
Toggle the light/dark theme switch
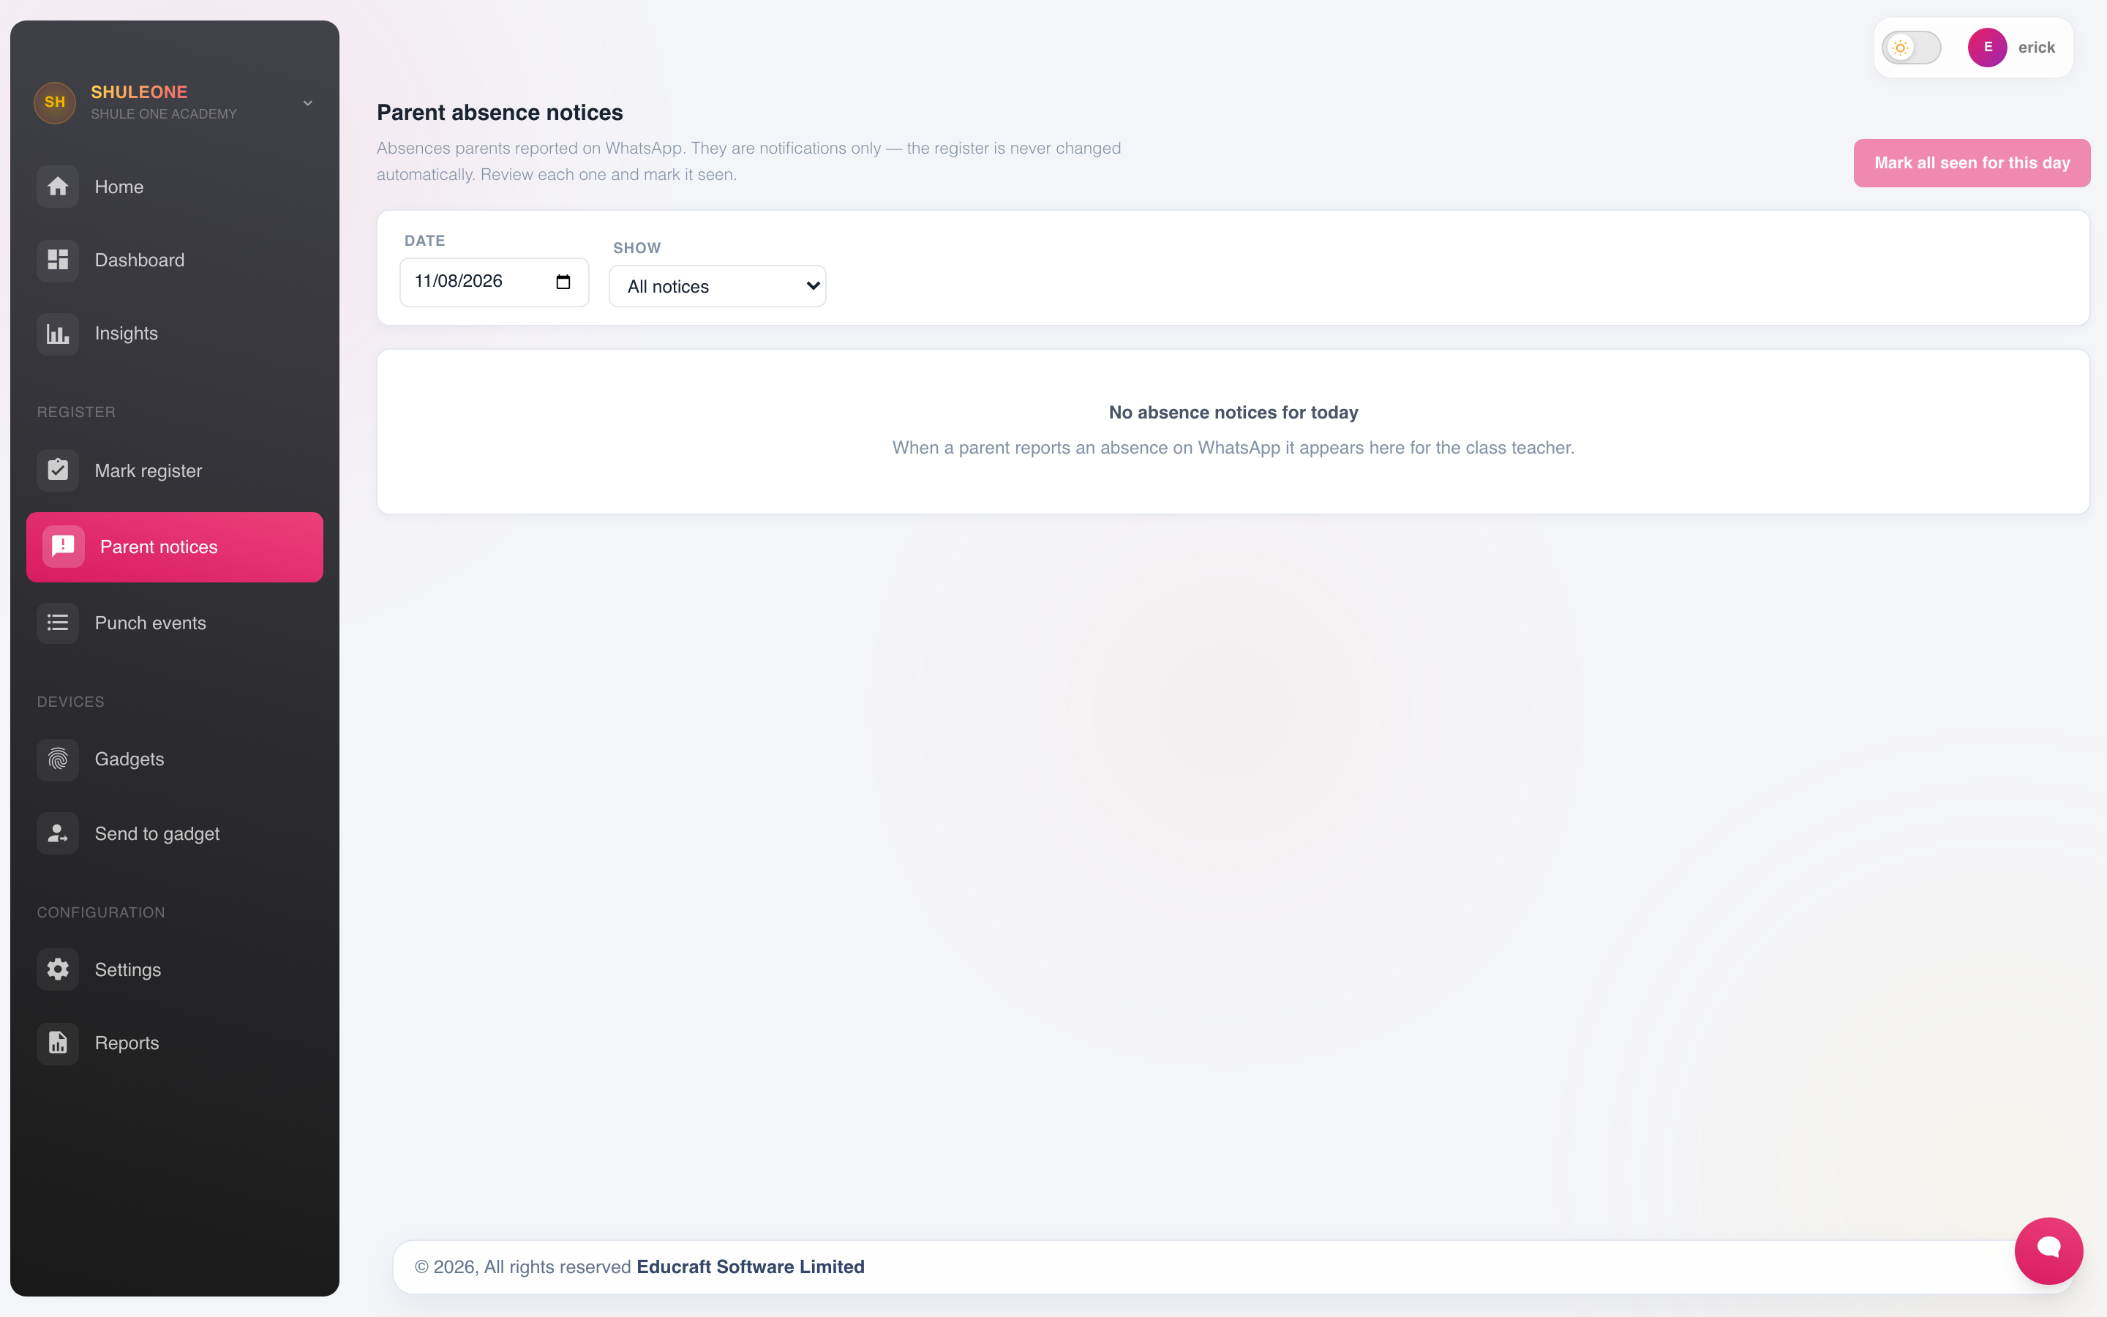(x=1911, y=47)
